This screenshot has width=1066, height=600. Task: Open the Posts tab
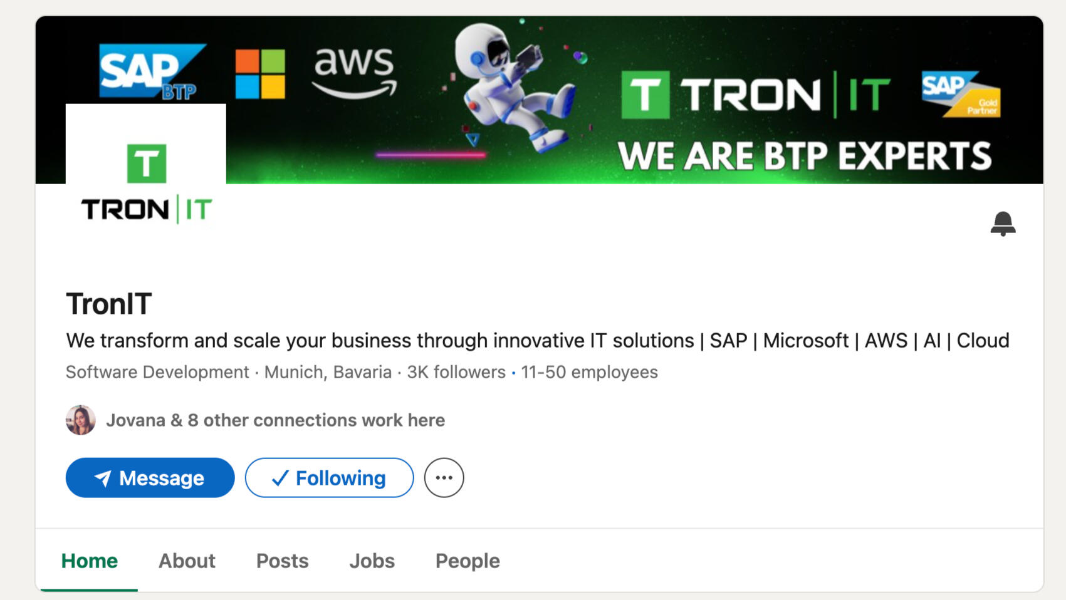tap(282, 561)
